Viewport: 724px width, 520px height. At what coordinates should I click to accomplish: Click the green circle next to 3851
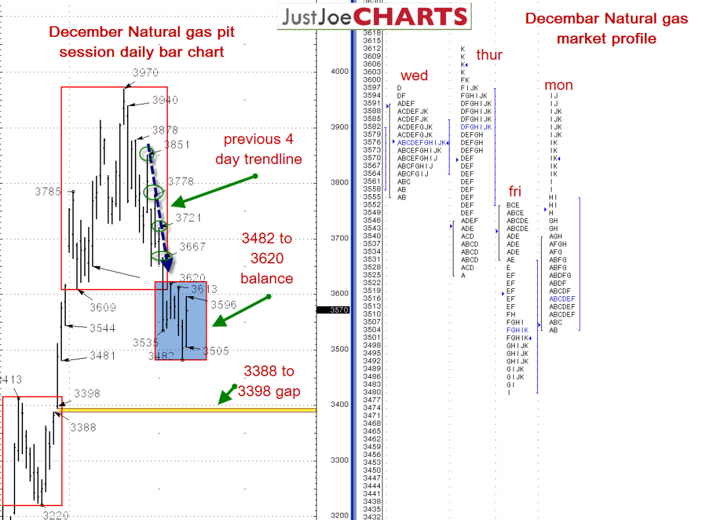pyautogui.click(x=148, y=153)
